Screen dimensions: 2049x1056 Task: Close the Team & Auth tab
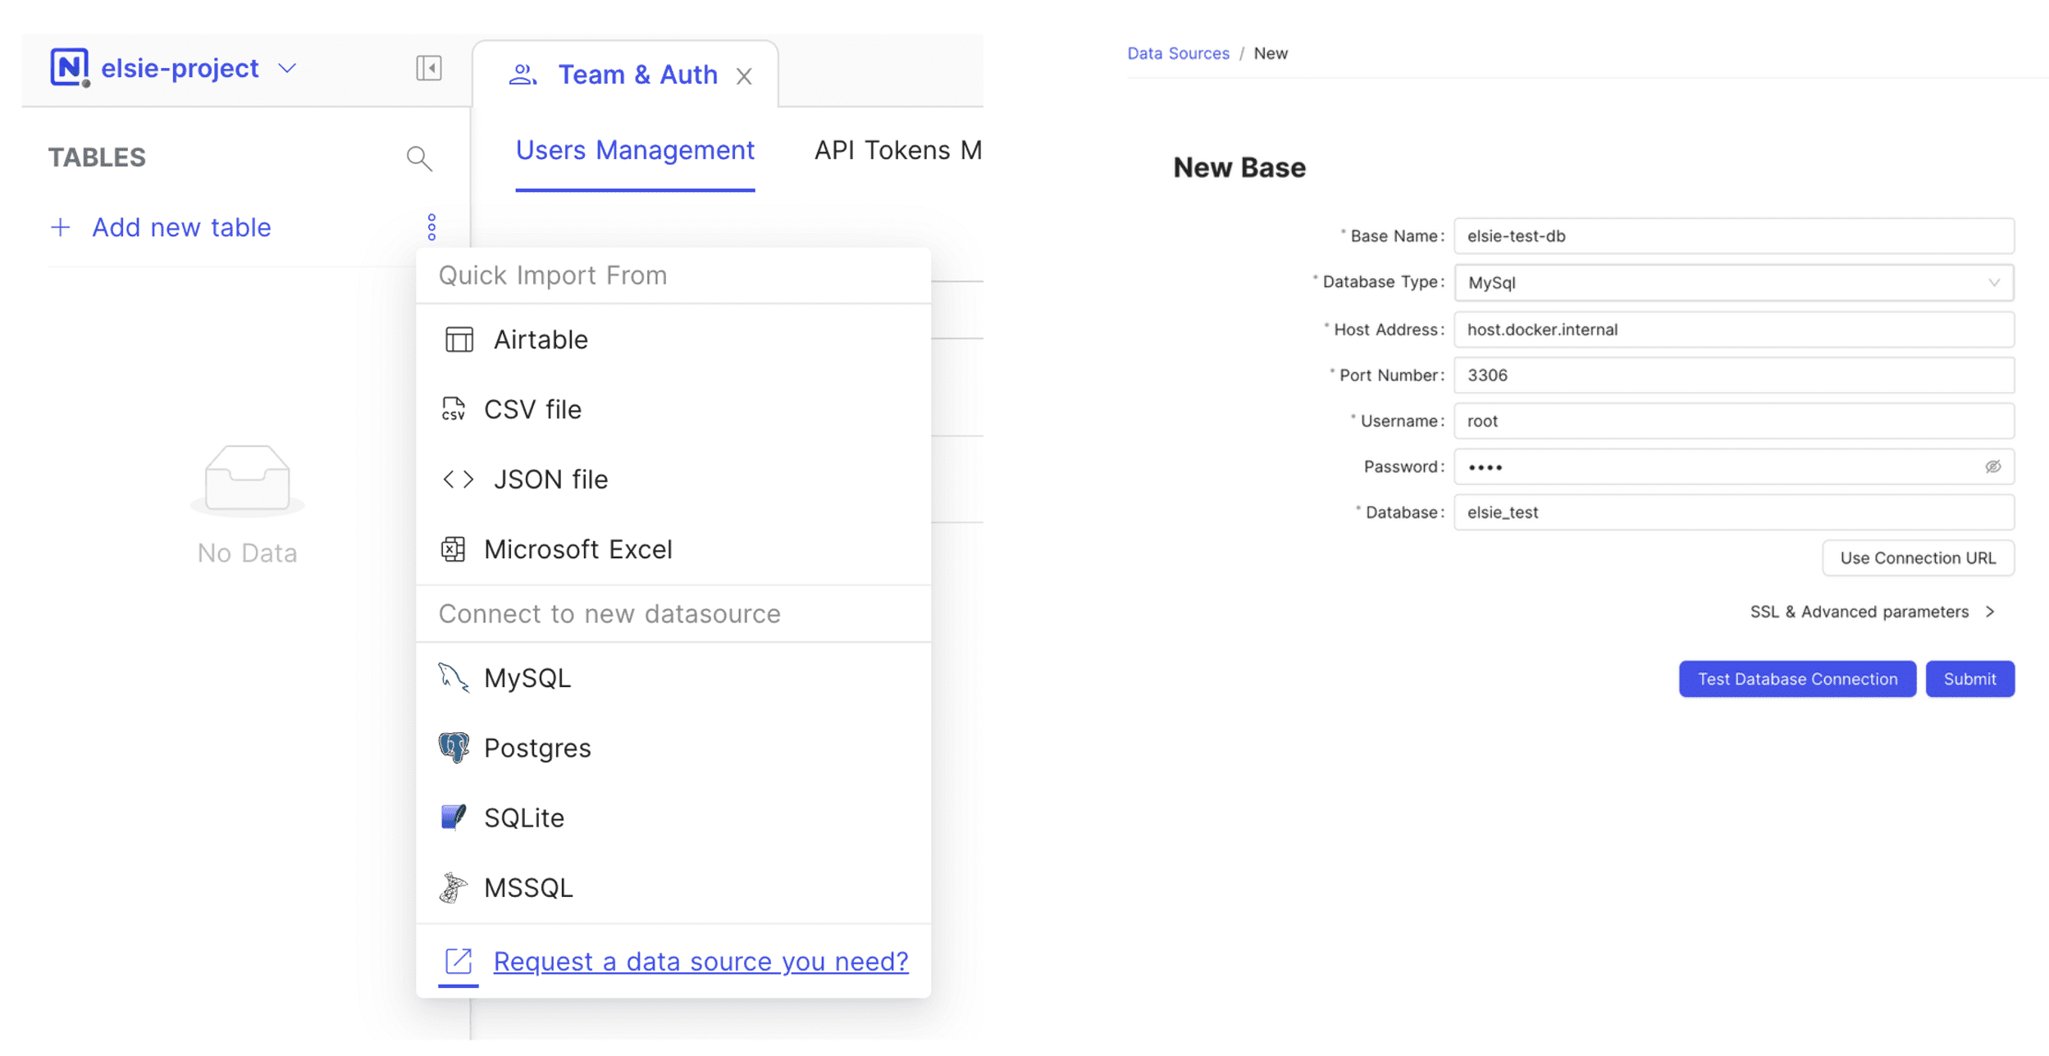click(x=744, y=76)
